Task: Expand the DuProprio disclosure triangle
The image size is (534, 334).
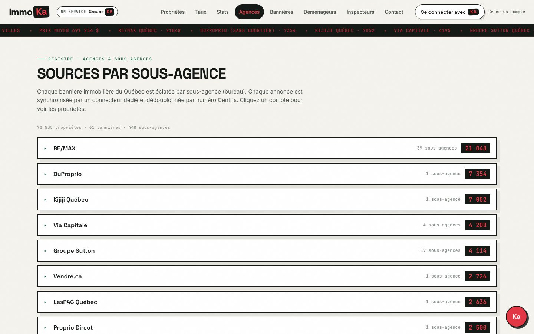Action: [x=45, y=174]
